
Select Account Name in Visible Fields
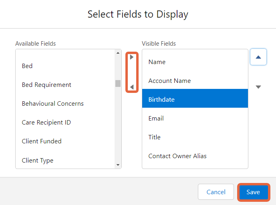tap(195, 81)
